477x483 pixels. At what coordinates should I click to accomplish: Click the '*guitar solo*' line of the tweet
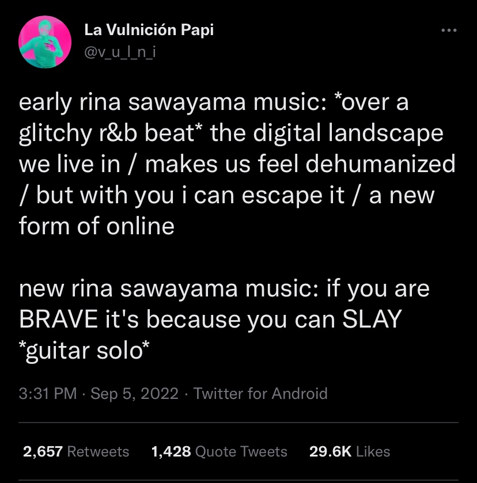[84, 351]
